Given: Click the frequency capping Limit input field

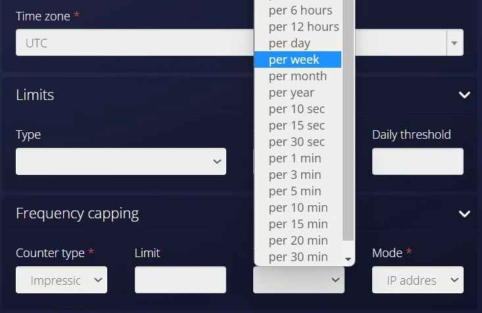Looking at the screenshot, I should click(180, 280).
